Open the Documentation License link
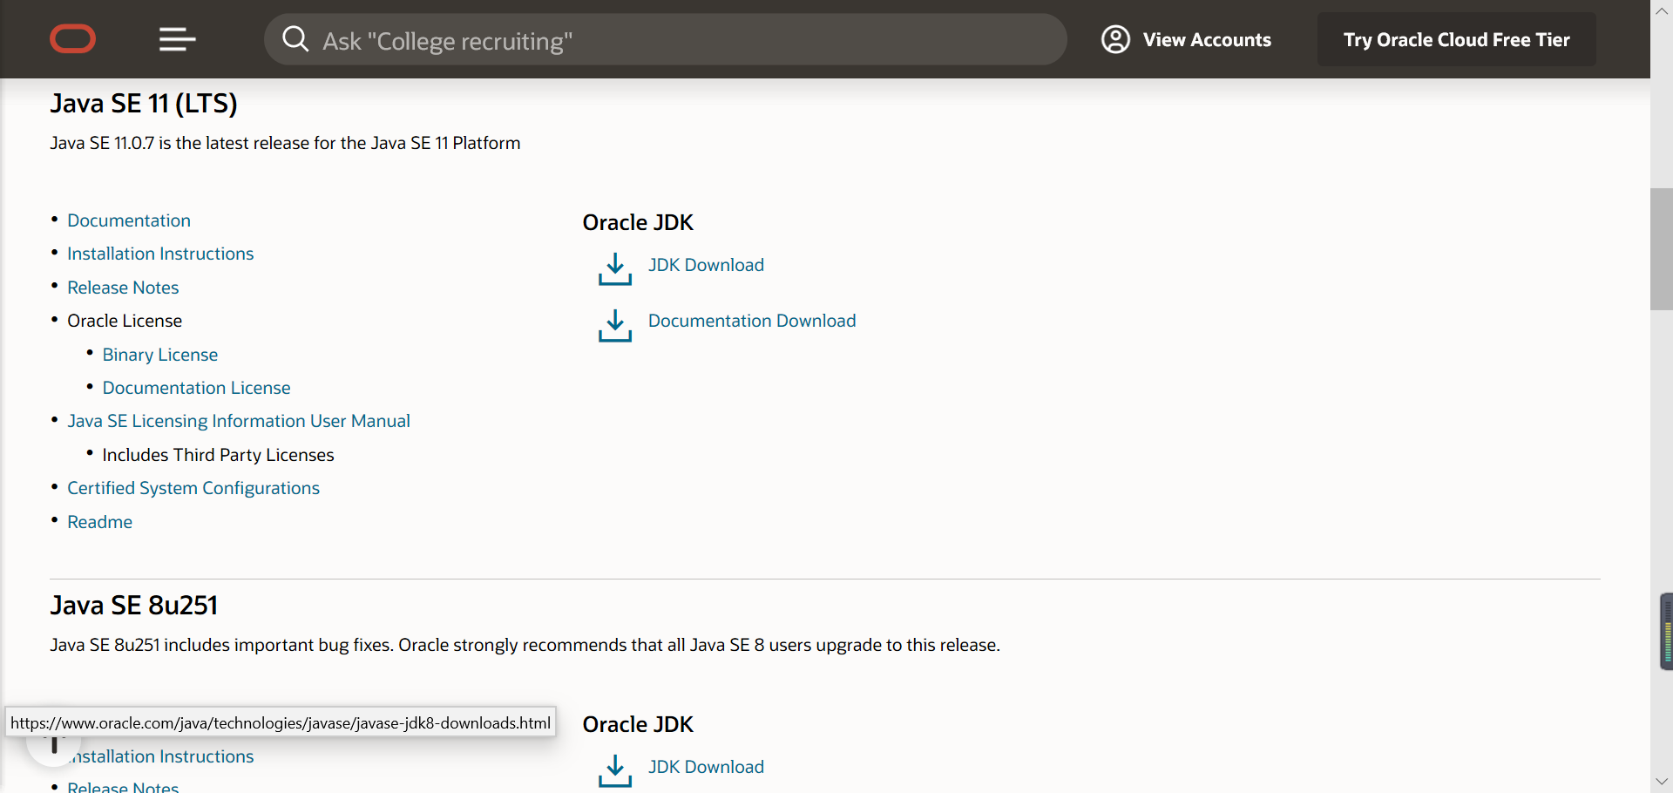This screenshot has width=1673, height=793. coord(197,388)
